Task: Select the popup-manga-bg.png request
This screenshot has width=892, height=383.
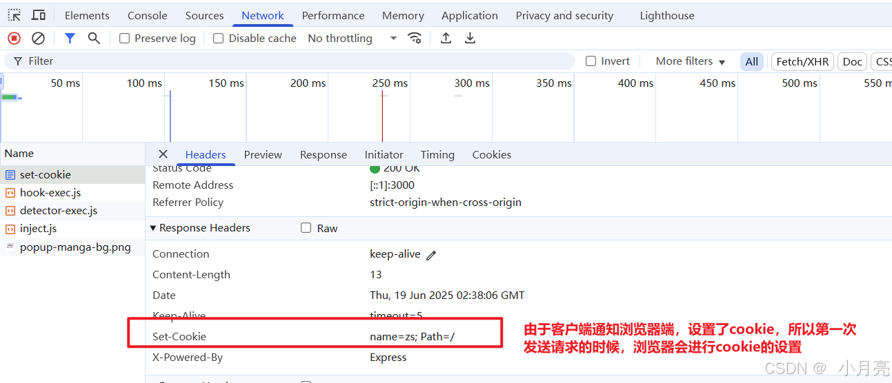Action: click(72, 247)
